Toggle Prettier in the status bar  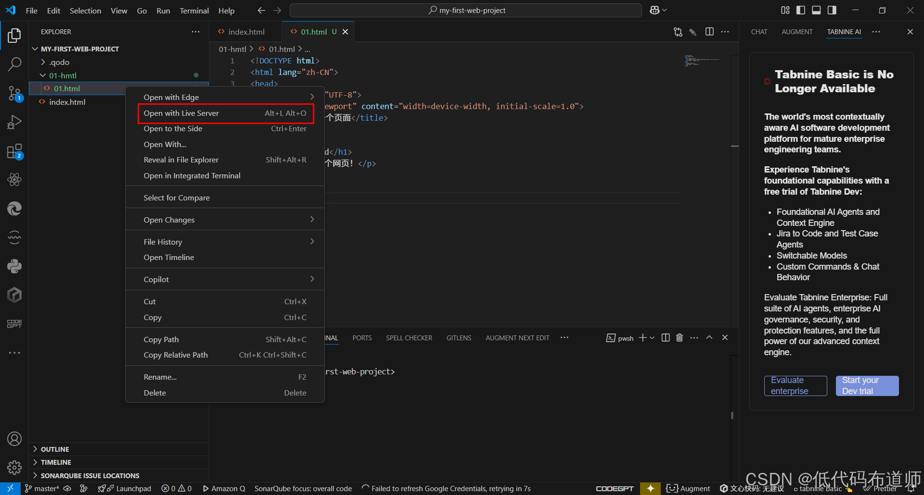(x=880, y=488)
